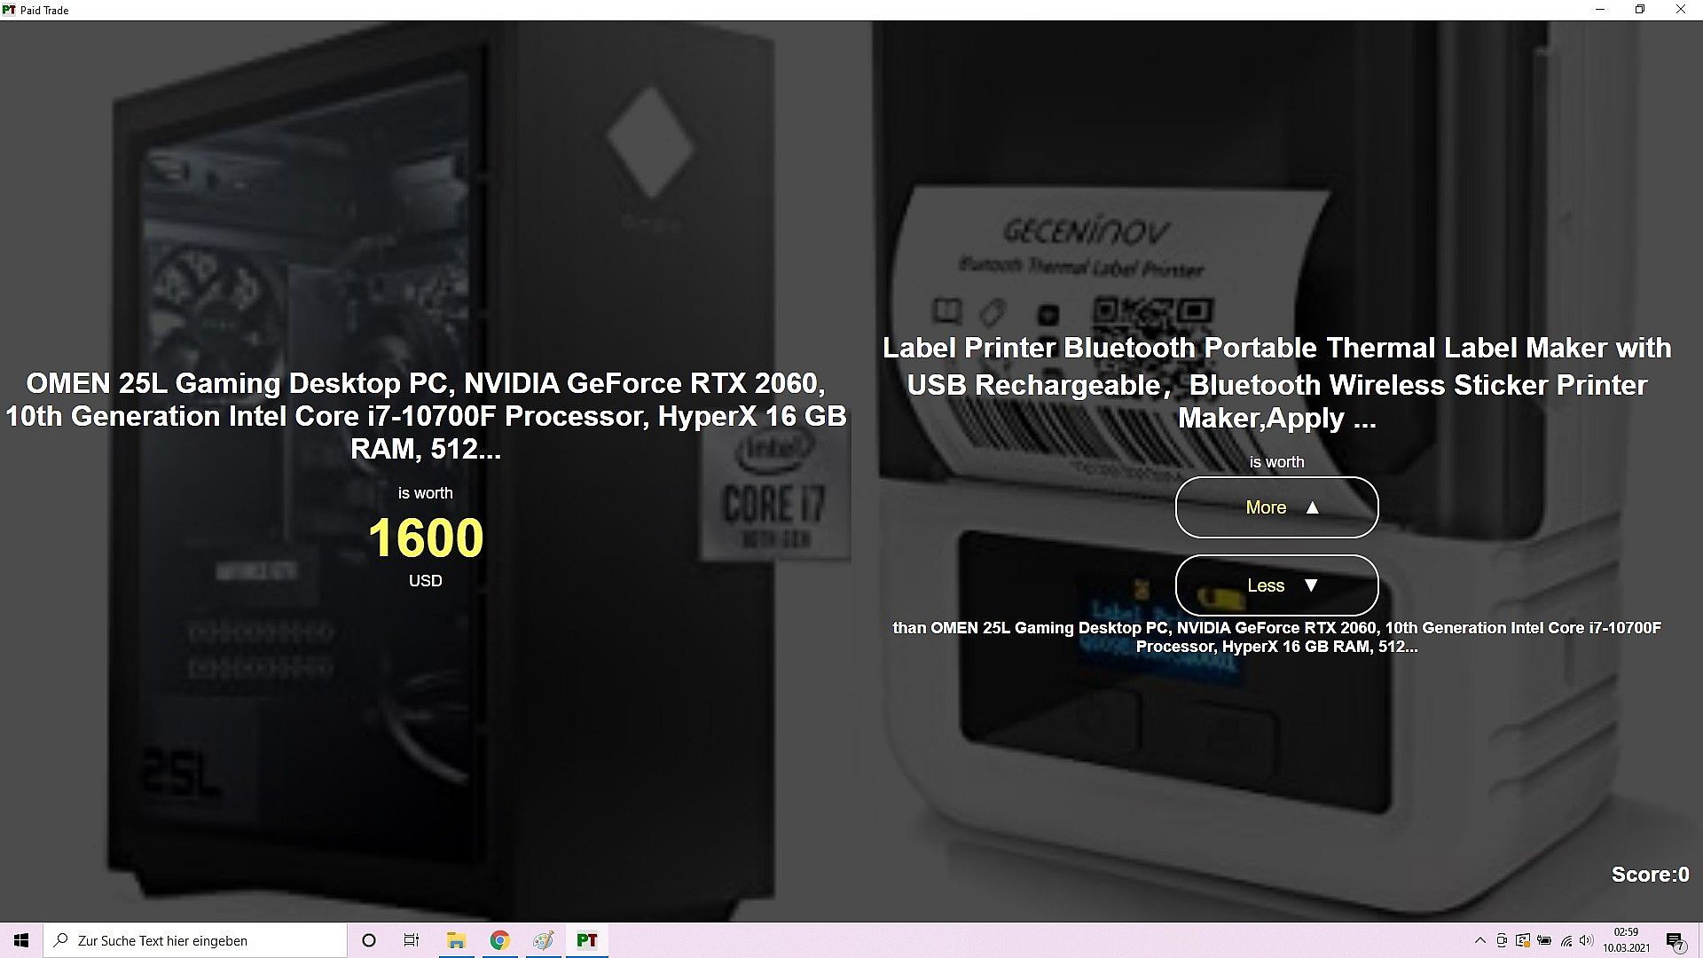Click the 1600 USD price value
This screenshot has width=1703, height=958.
(x=426, y=538)
